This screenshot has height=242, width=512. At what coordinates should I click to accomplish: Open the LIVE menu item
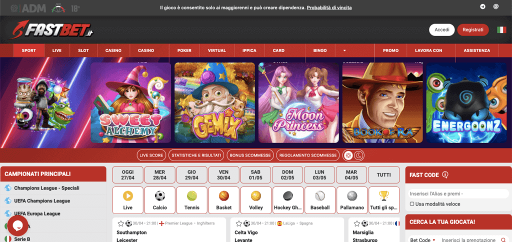57,50
